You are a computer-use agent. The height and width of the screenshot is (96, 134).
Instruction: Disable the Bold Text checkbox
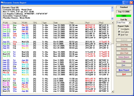[x=119, y=35]
